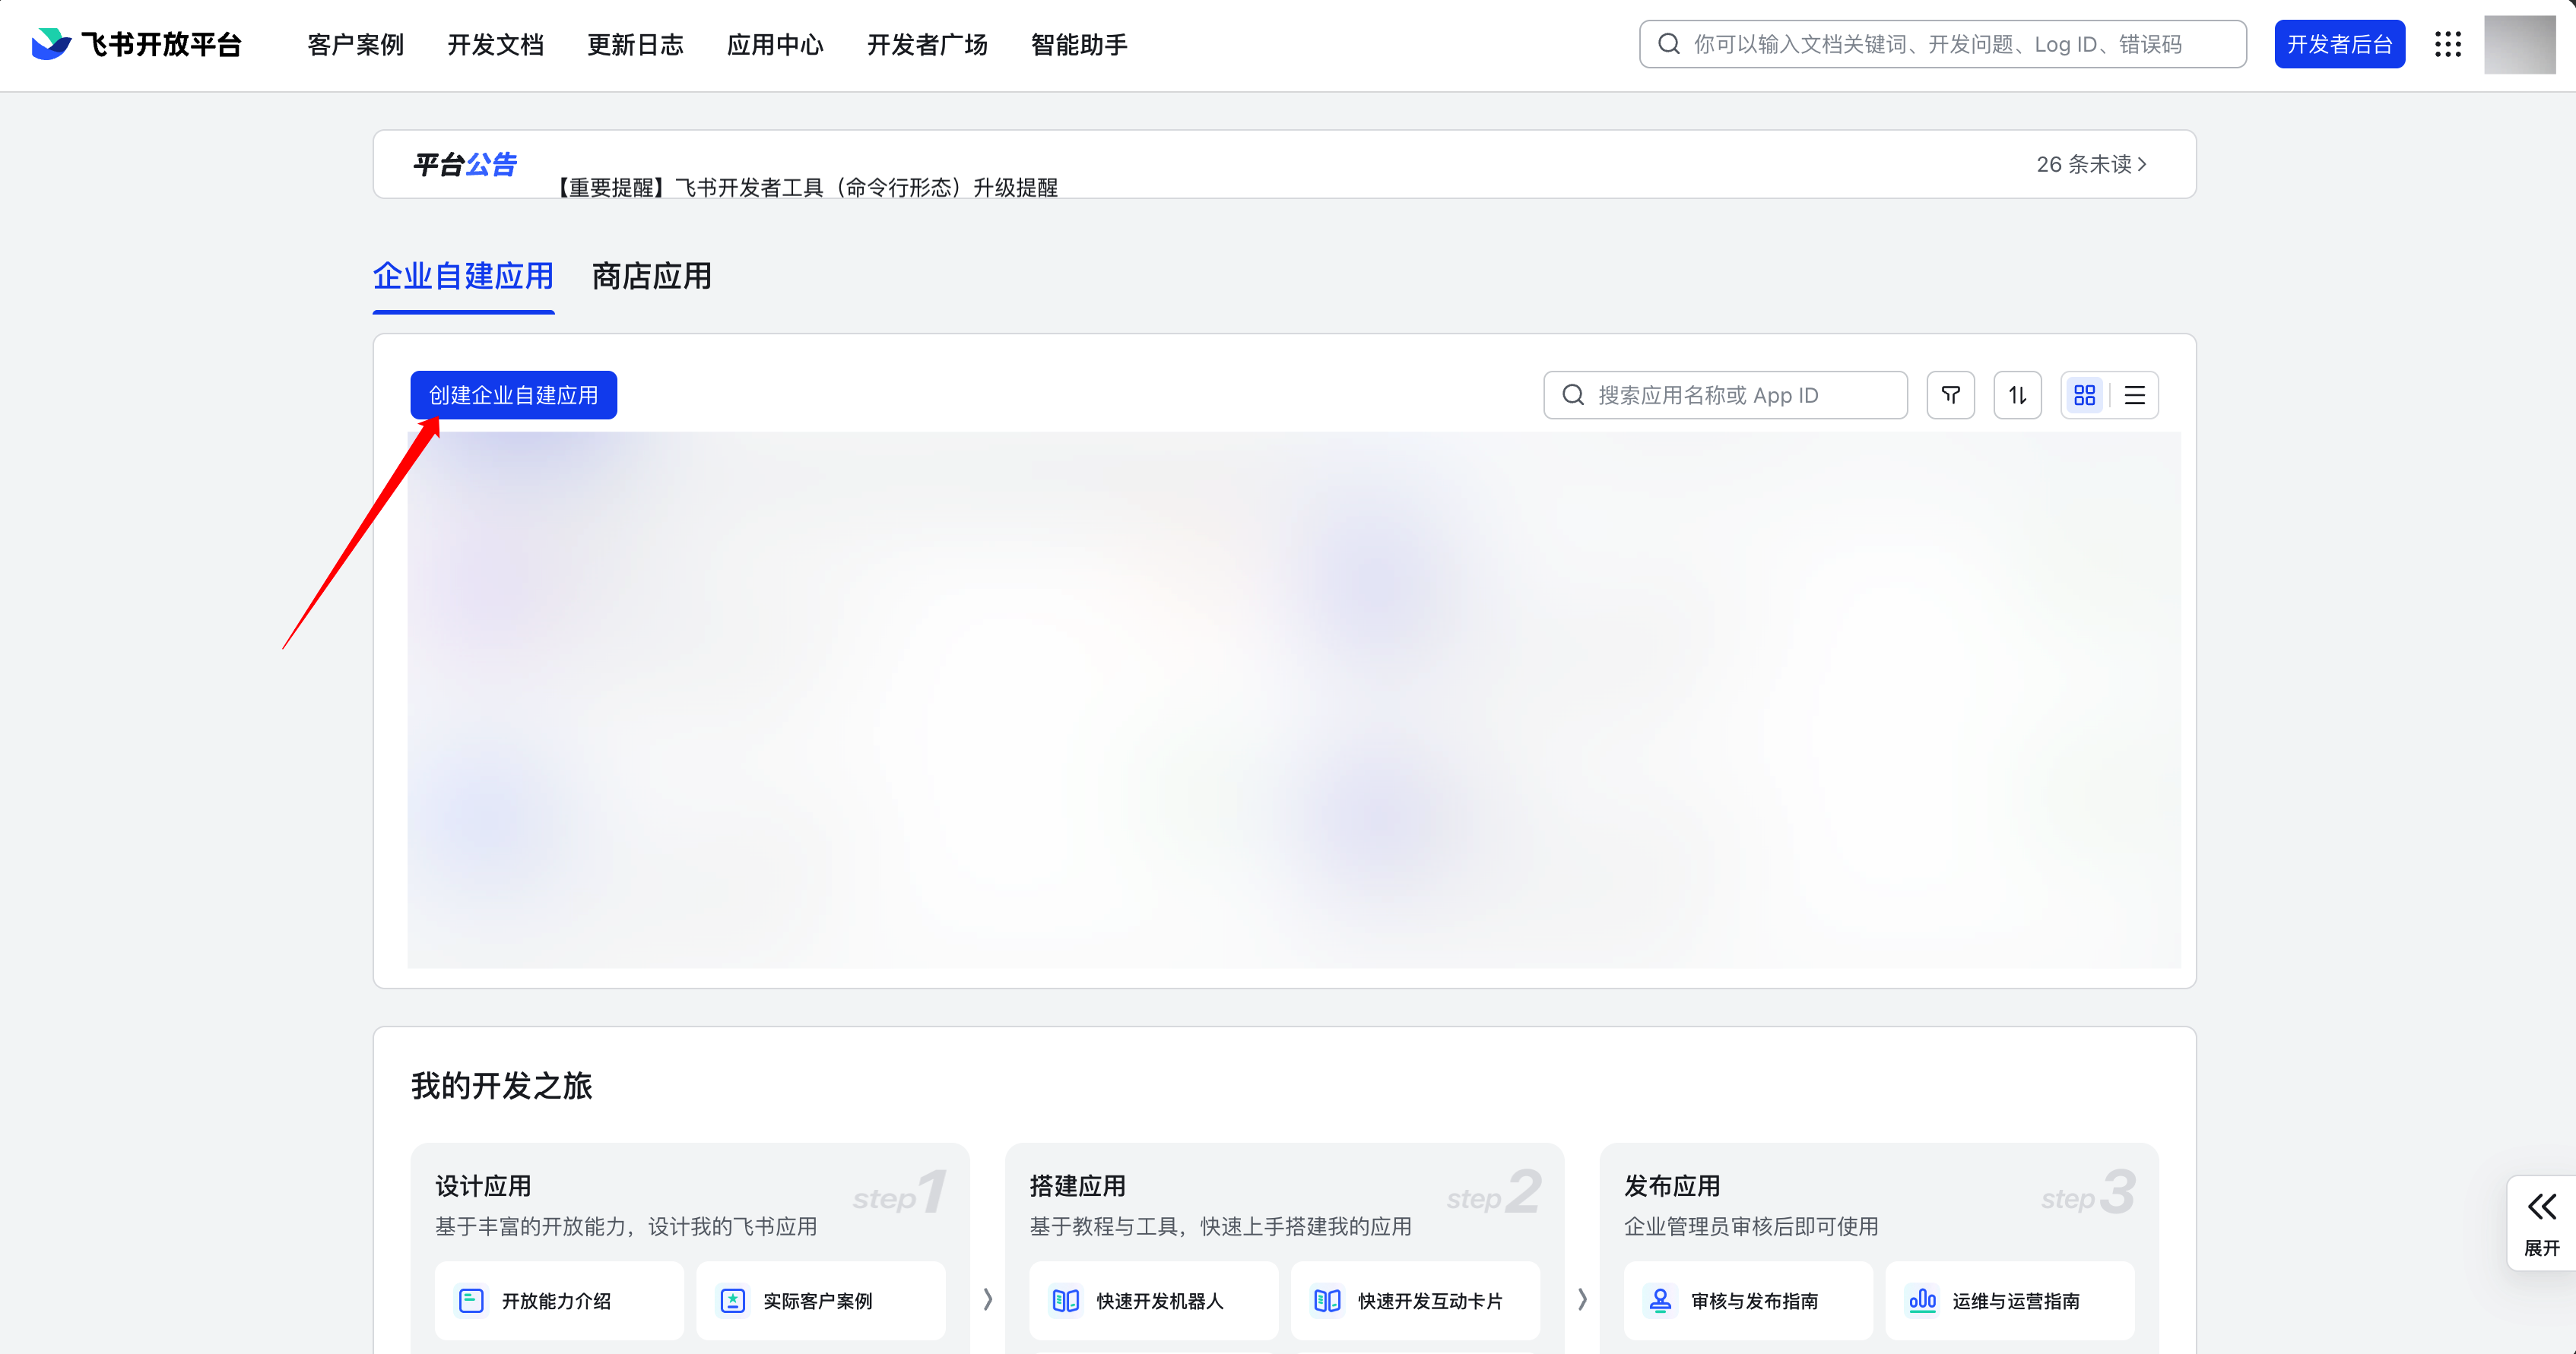
Task: Open the 开发文档 menu item
Action: tap(495, 44)
